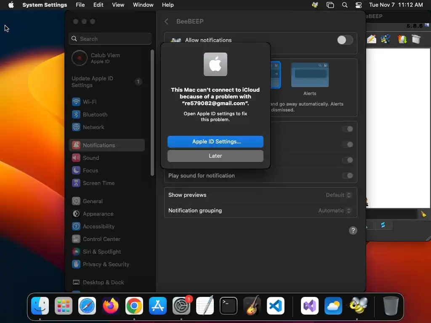431x323 pixels.
Task: Click the settings sidebar scrollbar
Action: coord(152,113)
